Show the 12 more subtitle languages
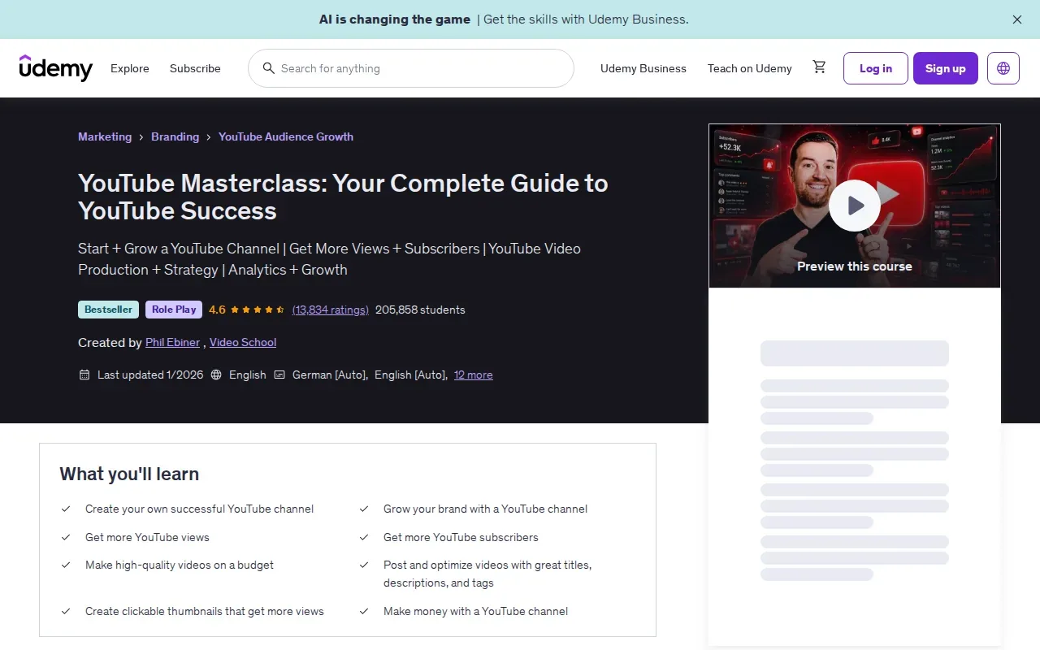 (474, 375)
